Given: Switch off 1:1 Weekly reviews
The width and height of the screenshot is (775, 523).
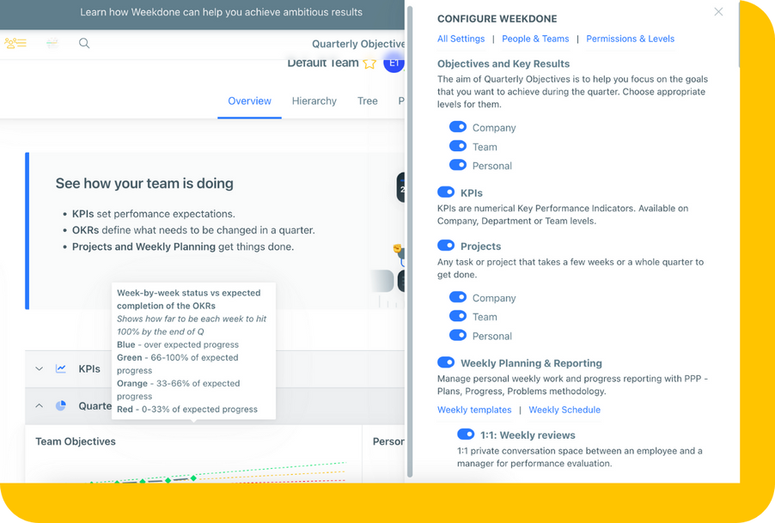Looking at the screenshot, I should (x=466, y=435).
